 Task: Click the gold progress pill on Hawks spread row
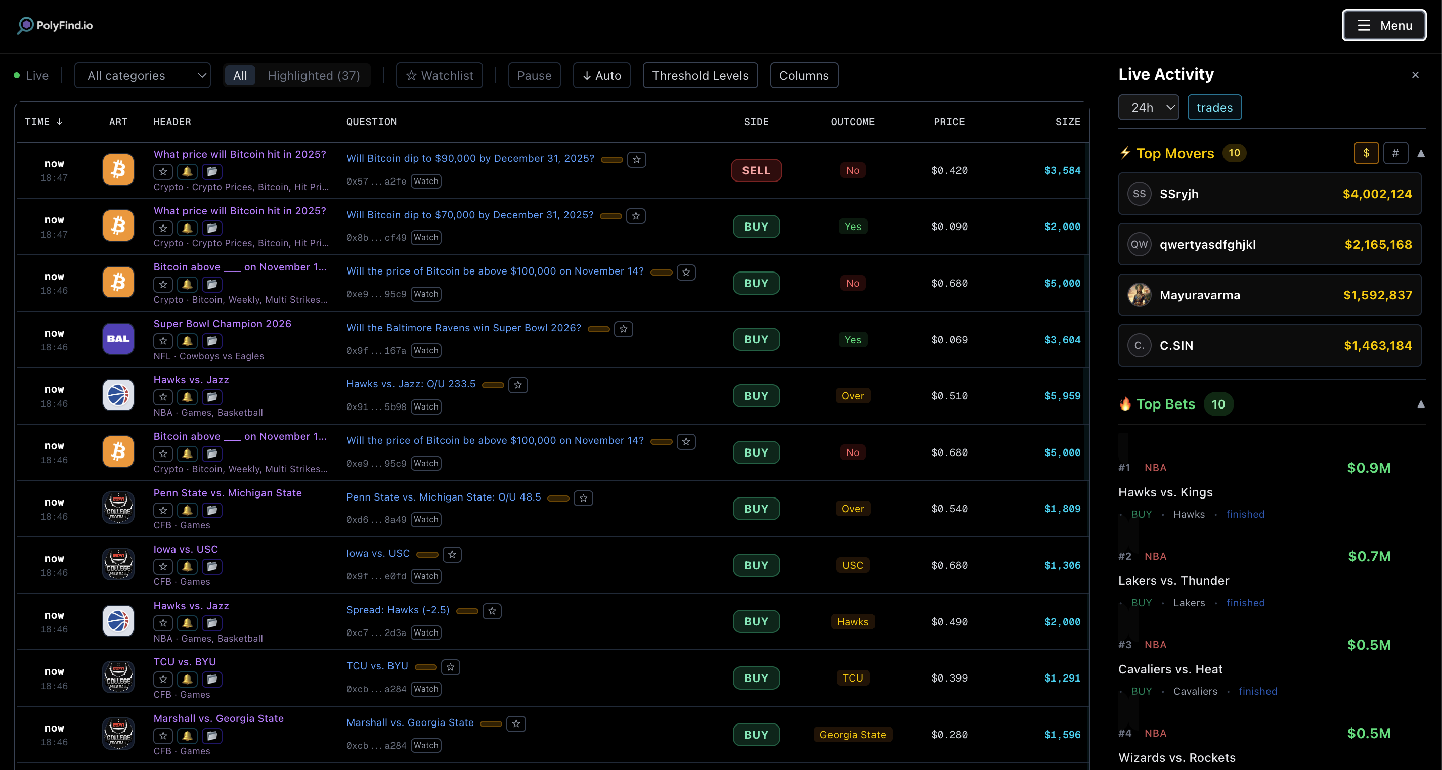click(x=467, y=612)
